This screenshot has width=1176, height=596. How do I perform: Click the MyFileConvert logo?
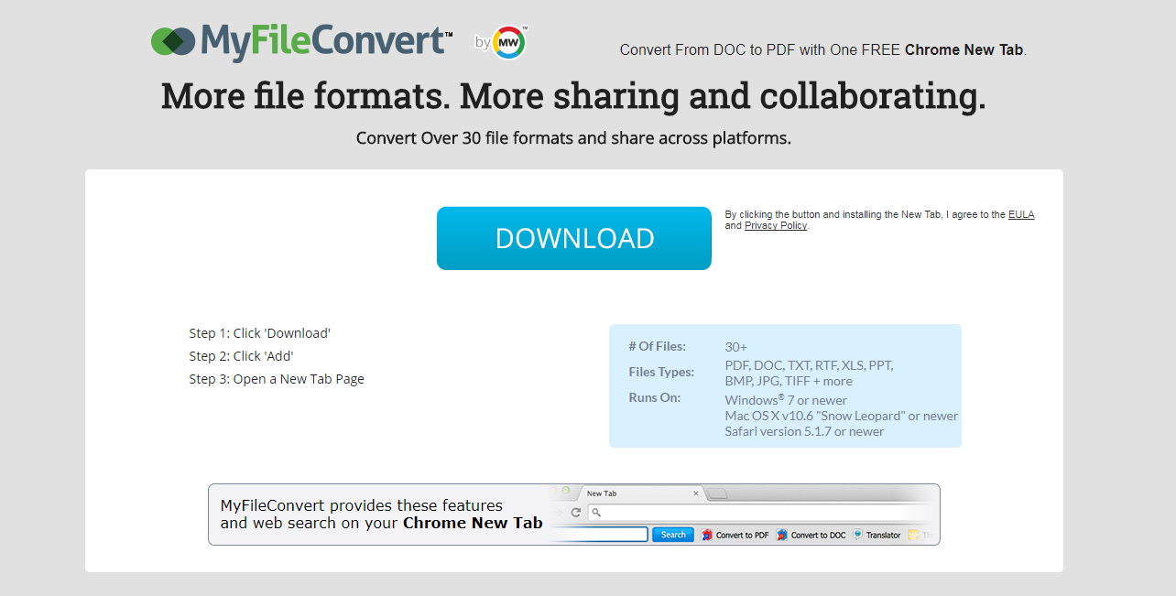[302, 41]
